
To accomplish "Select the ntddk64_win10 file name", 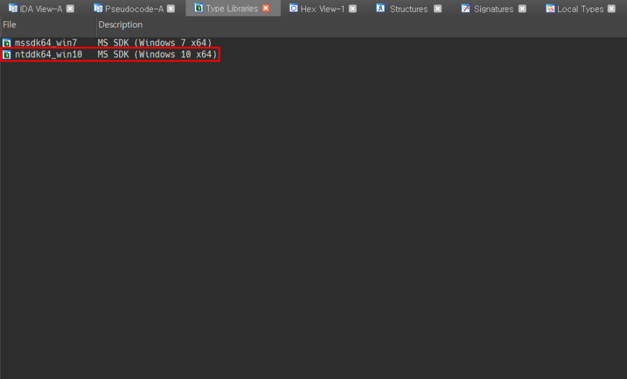I will tap(48, 55).
